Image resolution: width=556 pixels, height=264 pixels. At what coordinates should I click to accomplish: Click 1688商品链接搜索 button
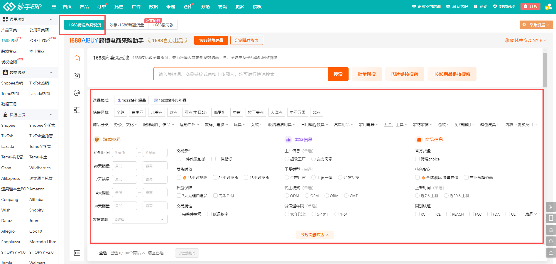[x=452, y=74]
